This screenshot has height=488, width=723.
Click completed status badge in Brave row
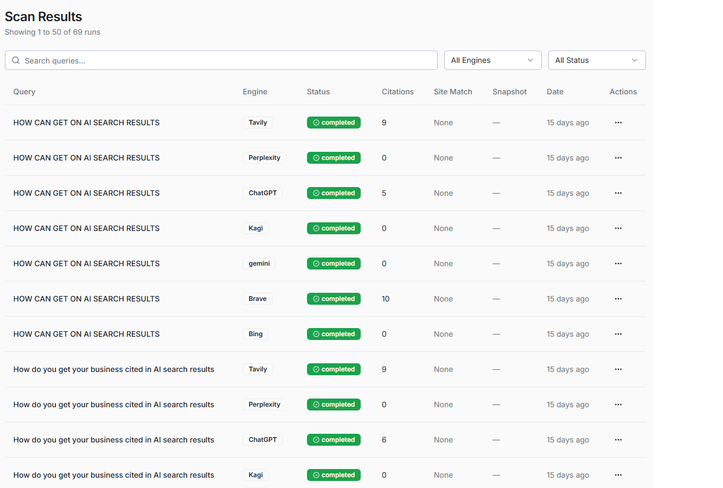334,299
